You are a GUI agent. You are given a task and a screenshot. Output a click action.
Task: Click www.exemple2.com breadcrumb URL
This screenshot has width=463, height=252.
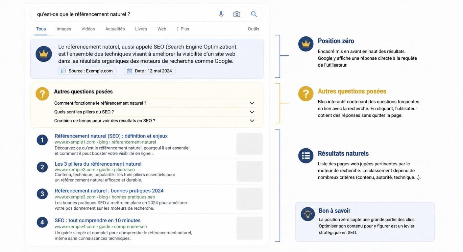pyautogui.click(x=95, y=170)
